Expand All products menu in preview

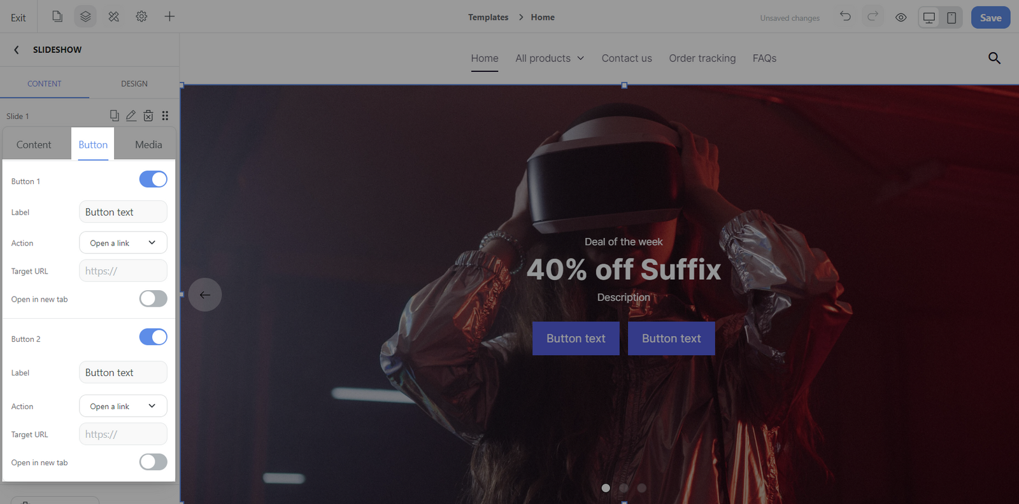click(550, 58)
